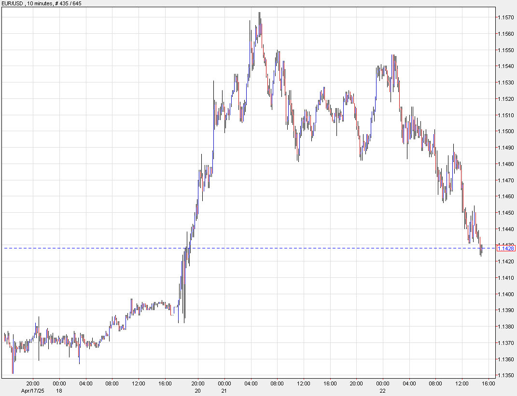Click the 1.1570 label at top of price axis
The width and height of the screenshot is (517, 396).
tap(505, 17)
